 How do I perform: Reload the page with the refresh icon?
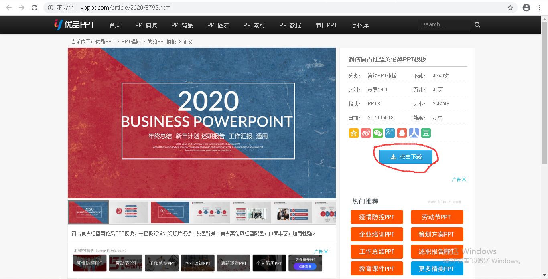[x=35, y=8]
